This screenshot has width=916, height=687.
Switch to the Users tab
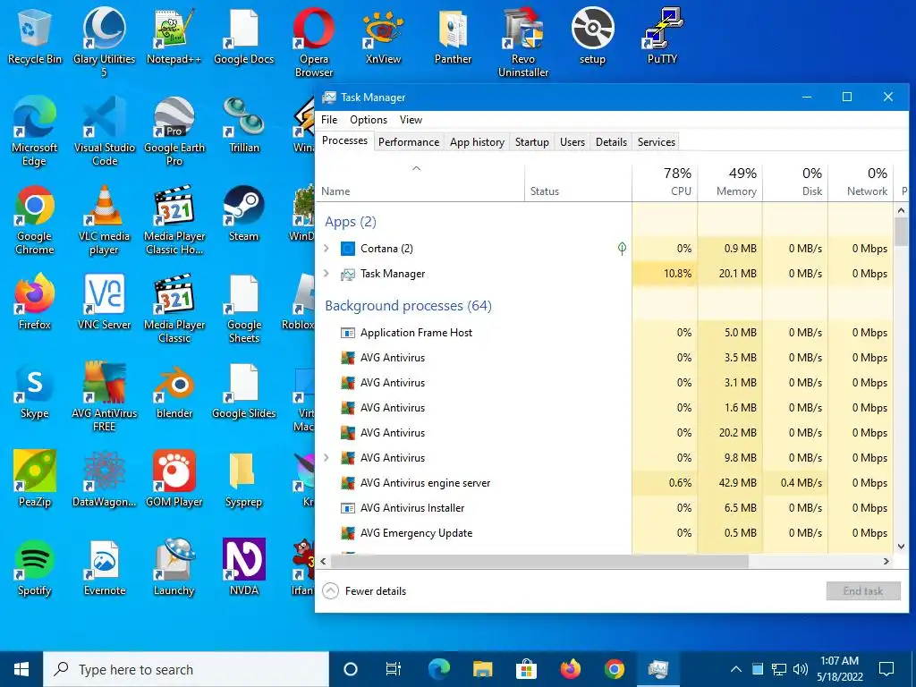[x=572, y=142]
